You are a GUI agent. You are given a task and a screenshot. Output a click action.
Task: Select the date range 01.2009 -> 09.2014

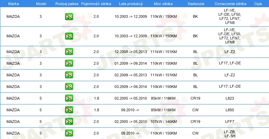(x=131, y=63)
